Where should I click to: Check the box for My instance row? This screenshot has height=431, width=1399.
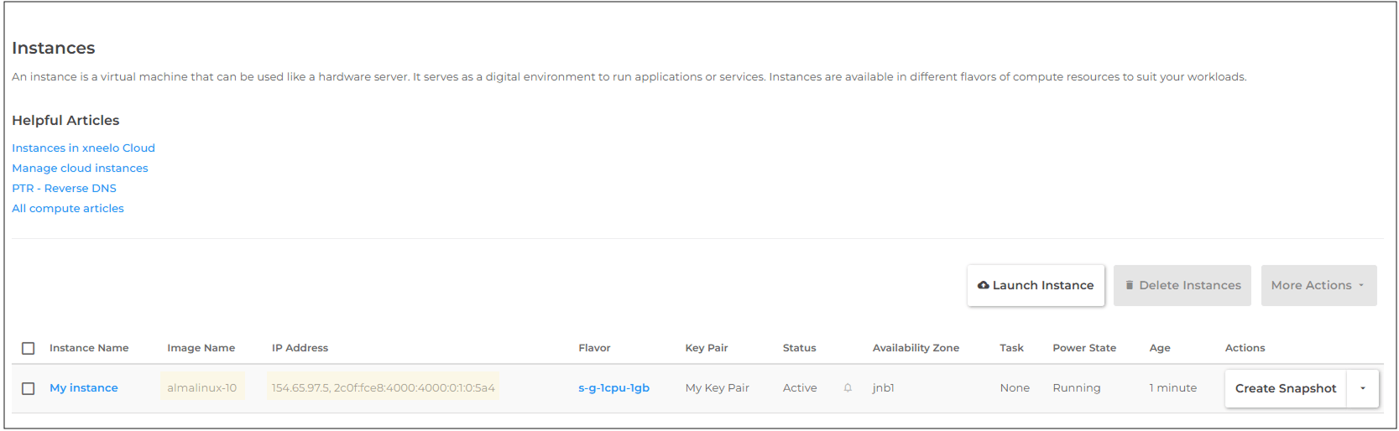coord(29,388)
